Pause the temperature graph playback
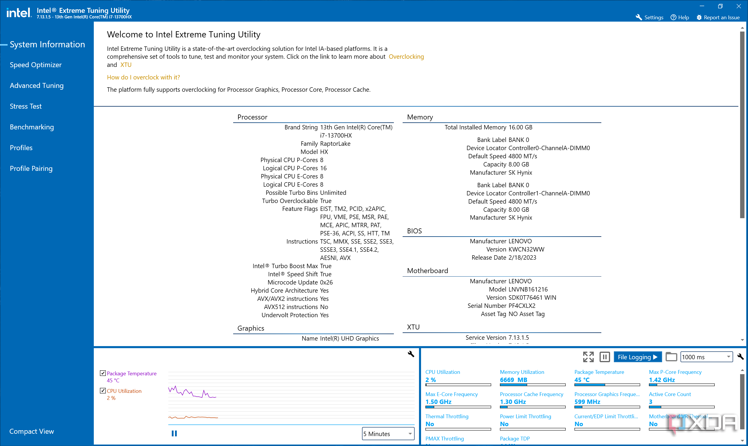The height and width of the screenshot is (446, 748). (174, 433)
